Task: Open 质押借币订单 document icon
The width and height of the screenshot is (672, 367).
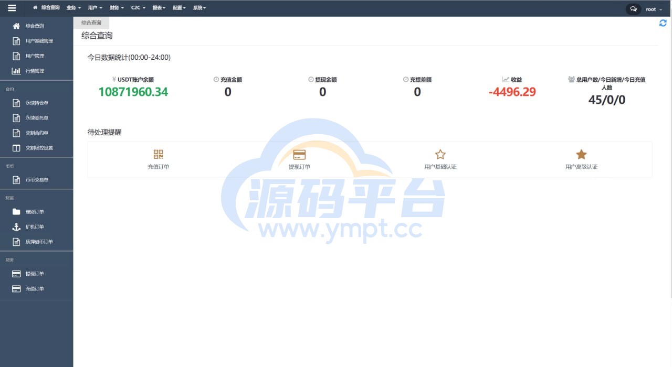Action: point(16,242)
